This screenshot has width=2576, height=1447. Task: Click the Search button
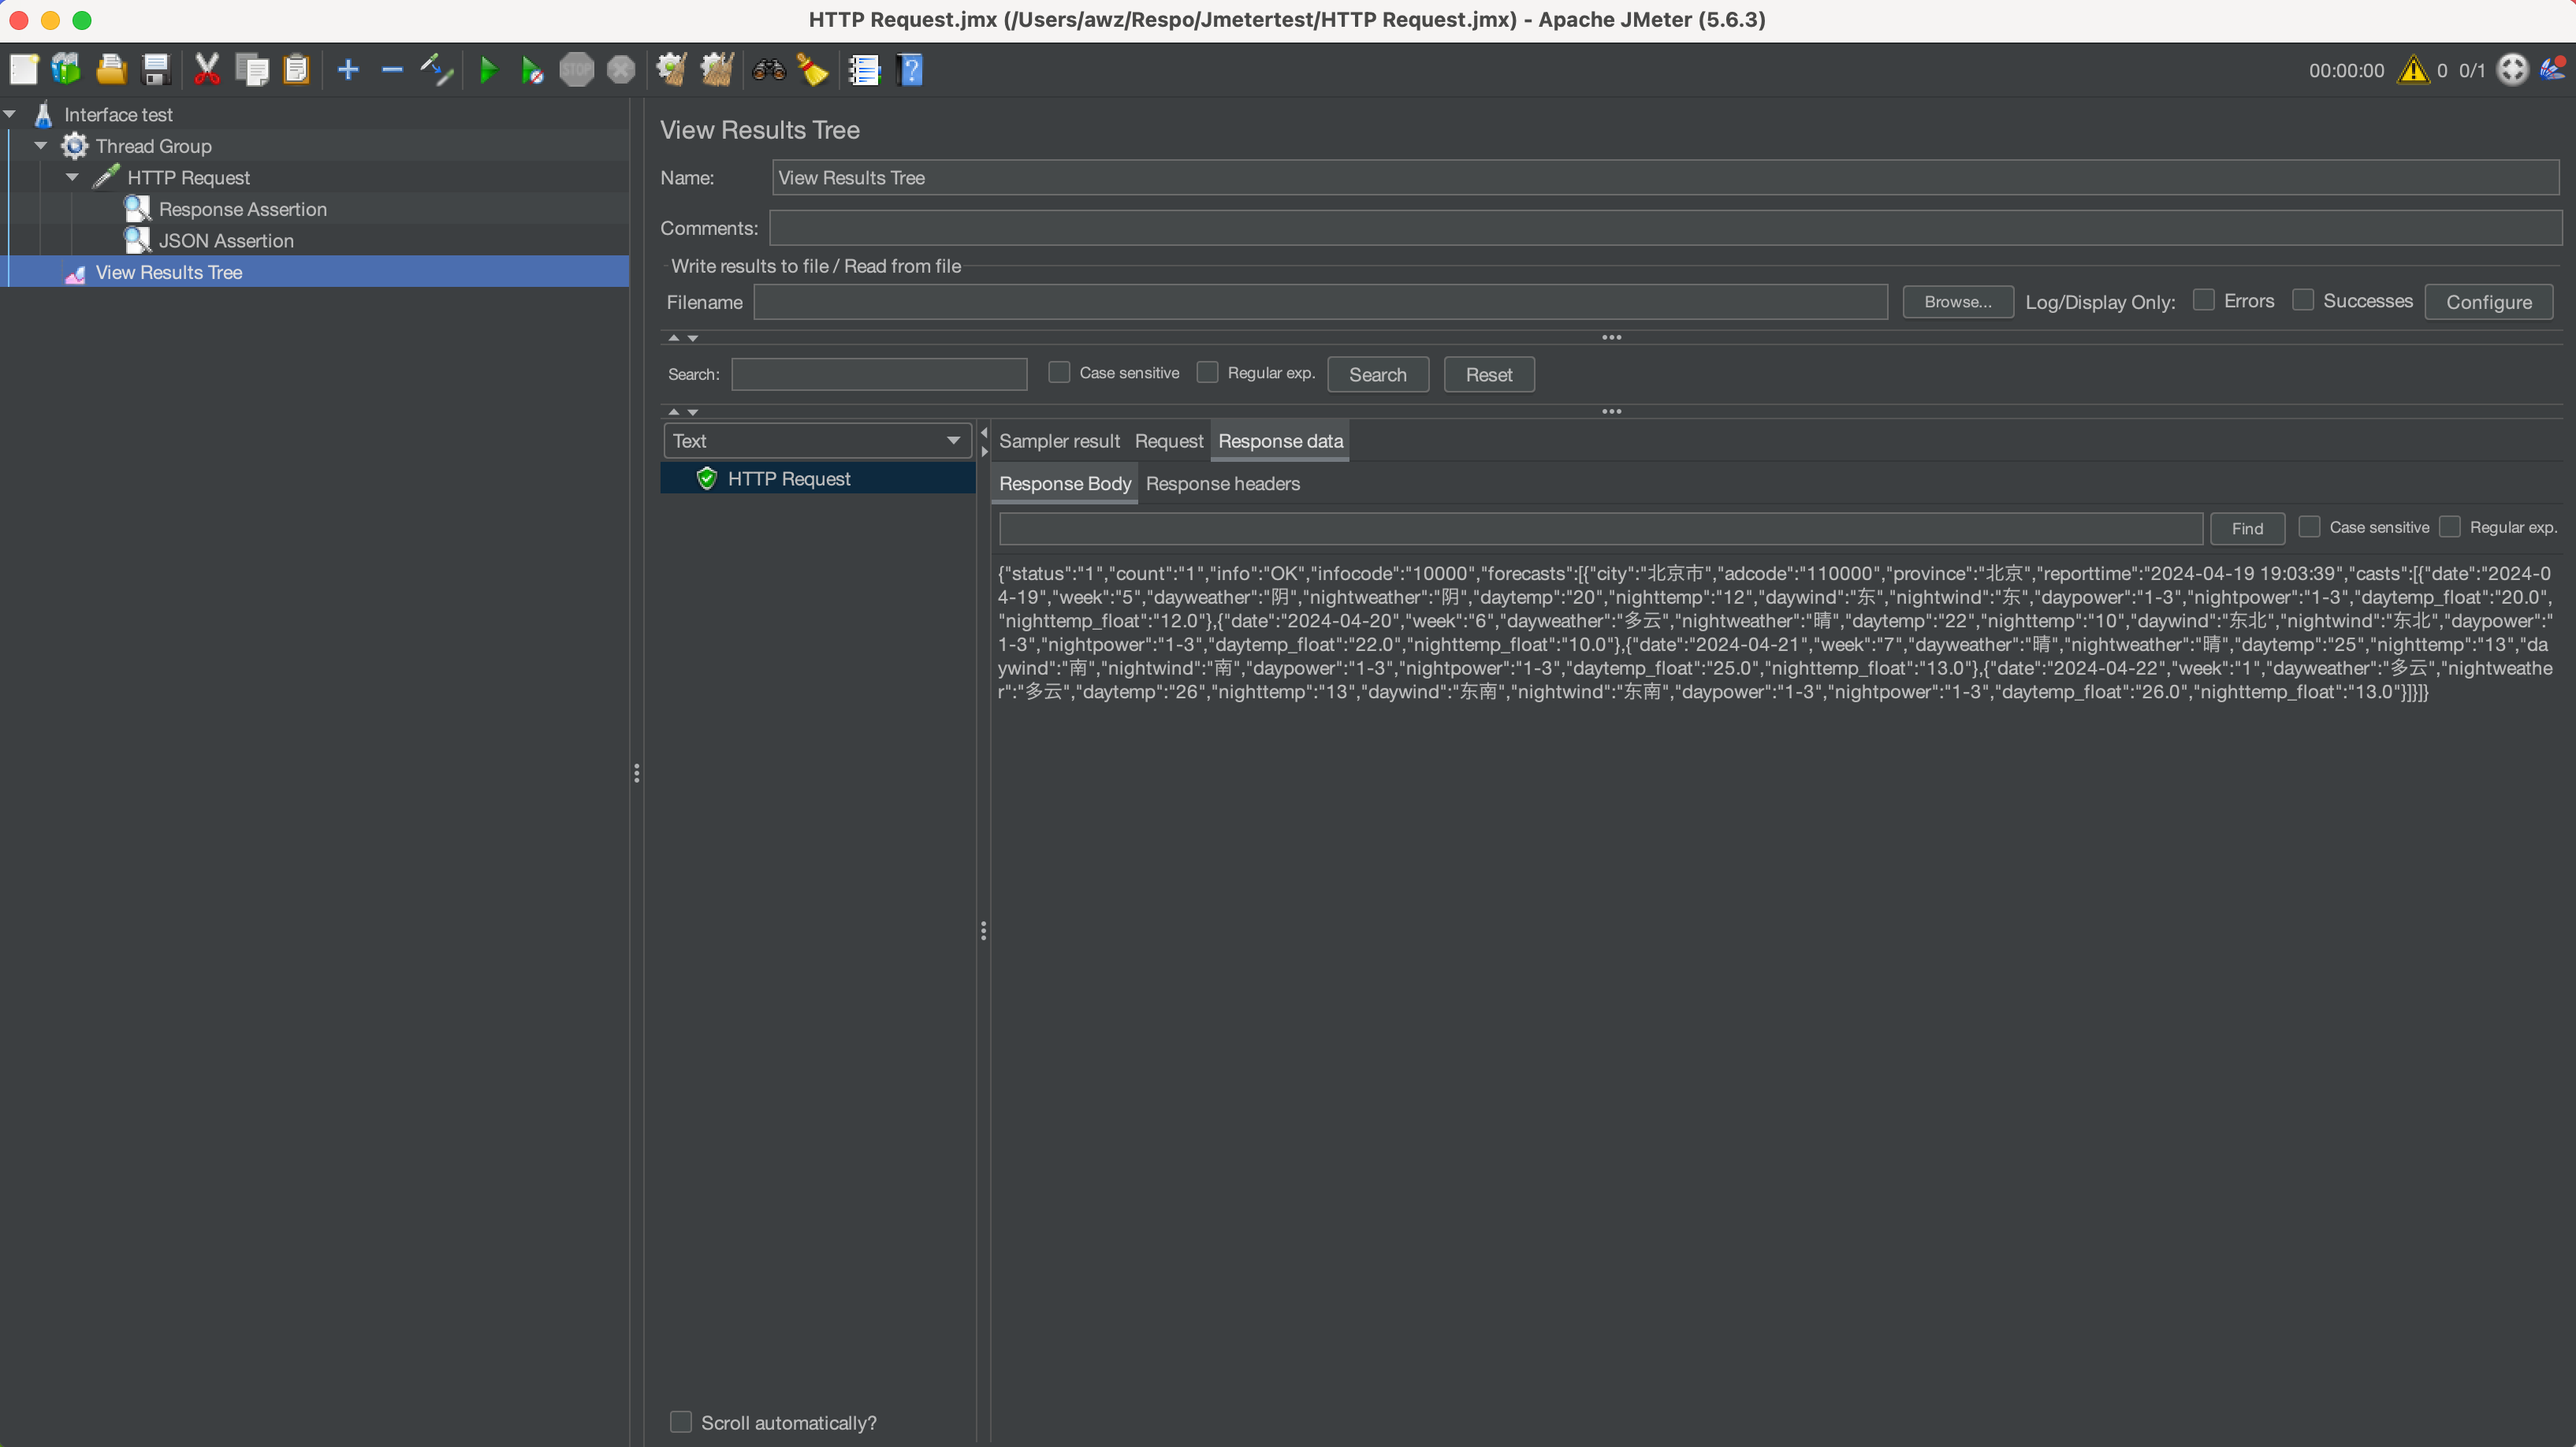point(1377,374)
